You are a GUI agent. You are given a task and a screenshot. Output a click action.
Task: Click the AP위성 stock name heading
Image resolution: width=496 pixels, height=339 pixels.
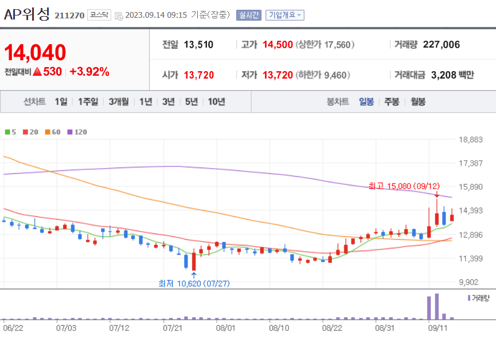(x=27, y=14)
